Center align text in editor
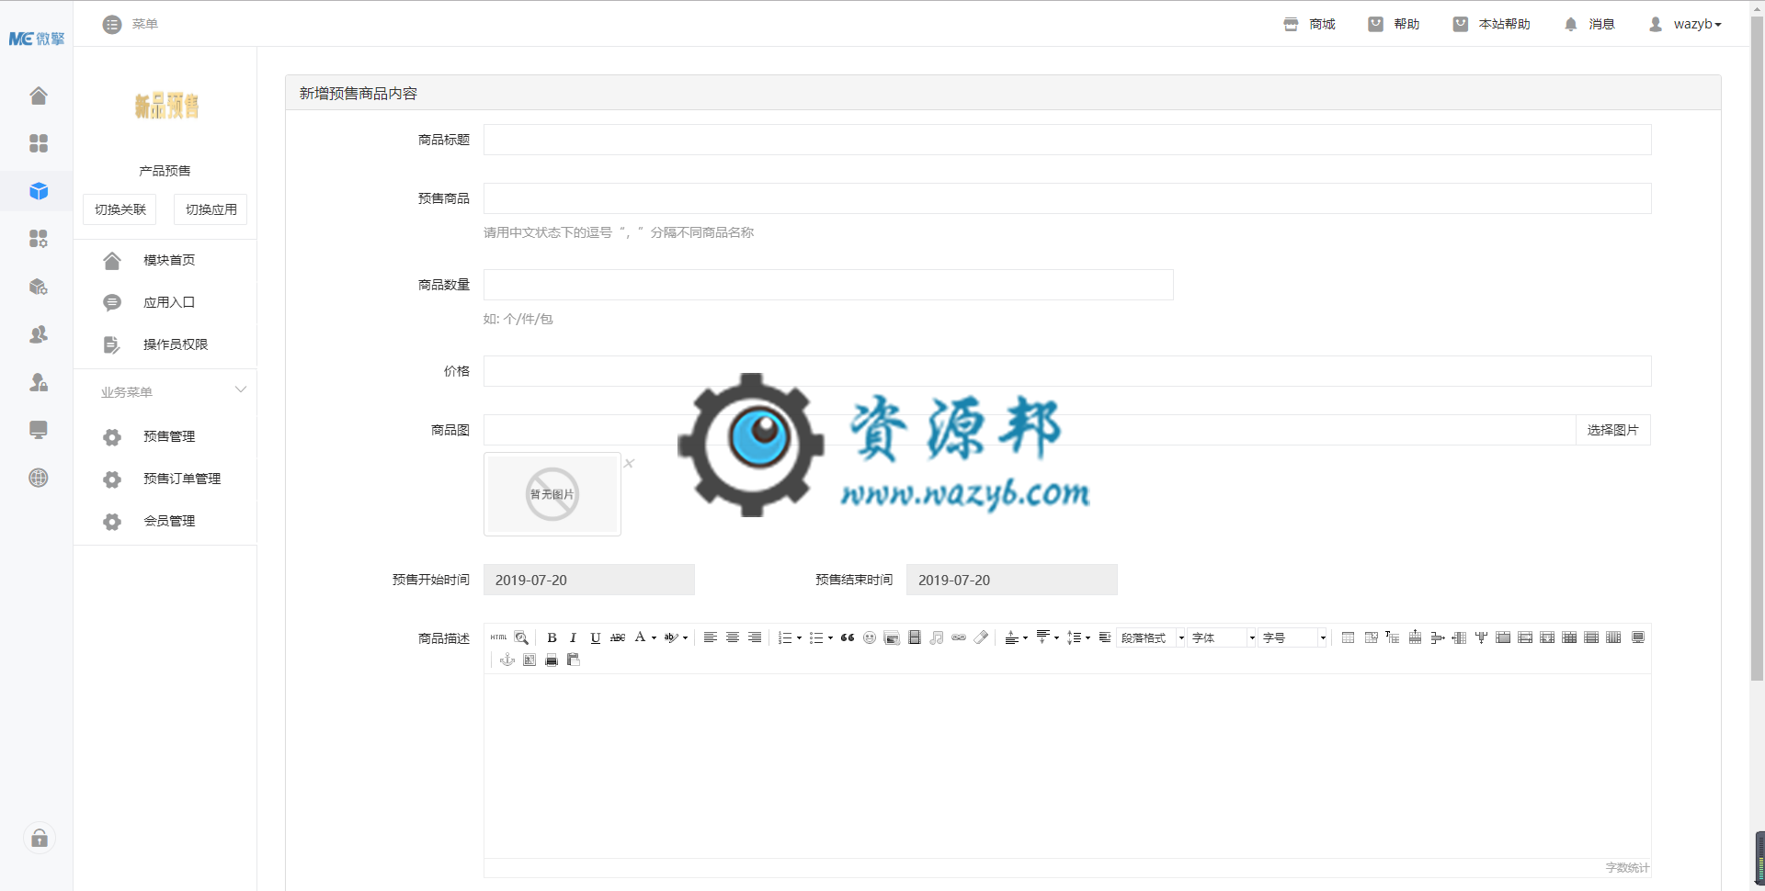Image resolution: width=1765 pixels, height=891 pixels. 733,637
